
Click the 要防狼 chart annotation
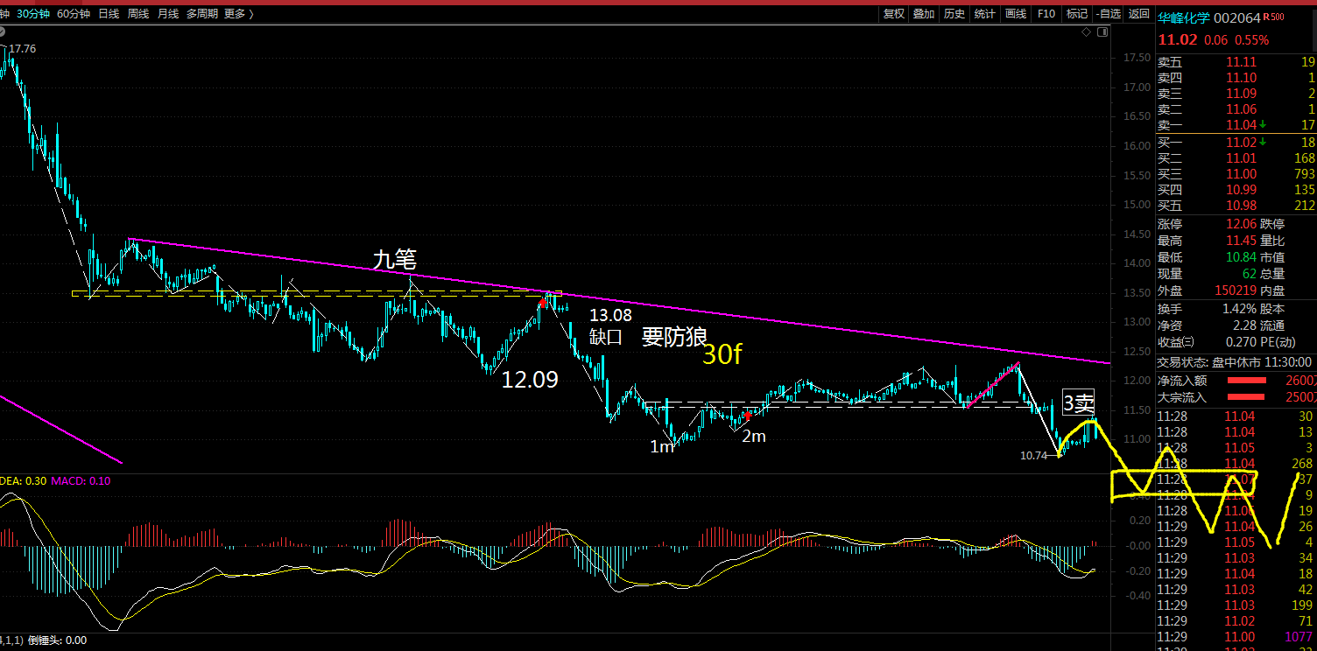point(674,338)
